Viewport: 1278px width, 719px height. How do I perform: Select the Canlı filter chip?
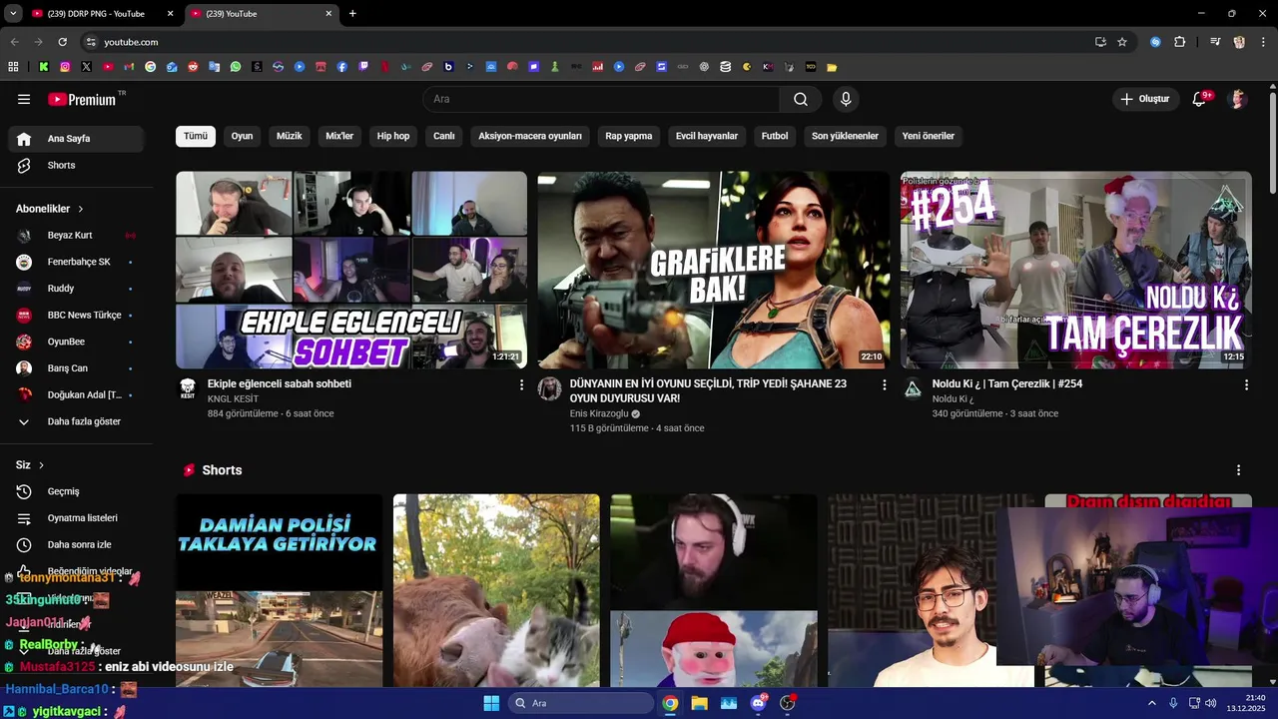point(444,136)
